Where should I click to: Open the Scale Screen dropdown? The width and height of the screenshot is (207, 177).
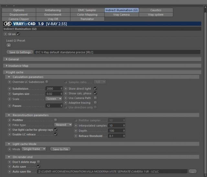coord(54,99)
